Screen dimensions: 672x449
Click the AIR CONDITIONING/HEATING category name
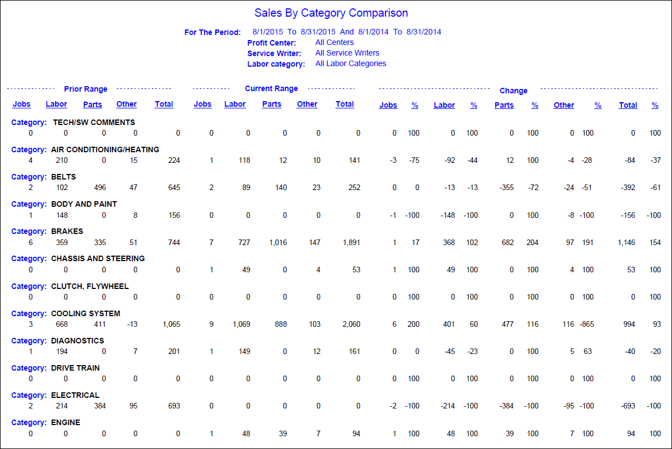pos(105,149)
